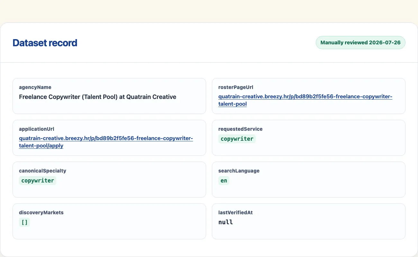418x257 pixels.
Task: Click the Dataset record heading
Action: [45, 43]
